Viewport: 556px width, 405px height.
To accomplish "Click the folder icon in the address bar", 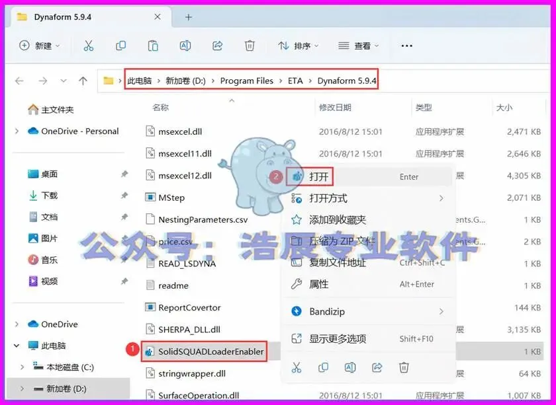I will (108, 81).
